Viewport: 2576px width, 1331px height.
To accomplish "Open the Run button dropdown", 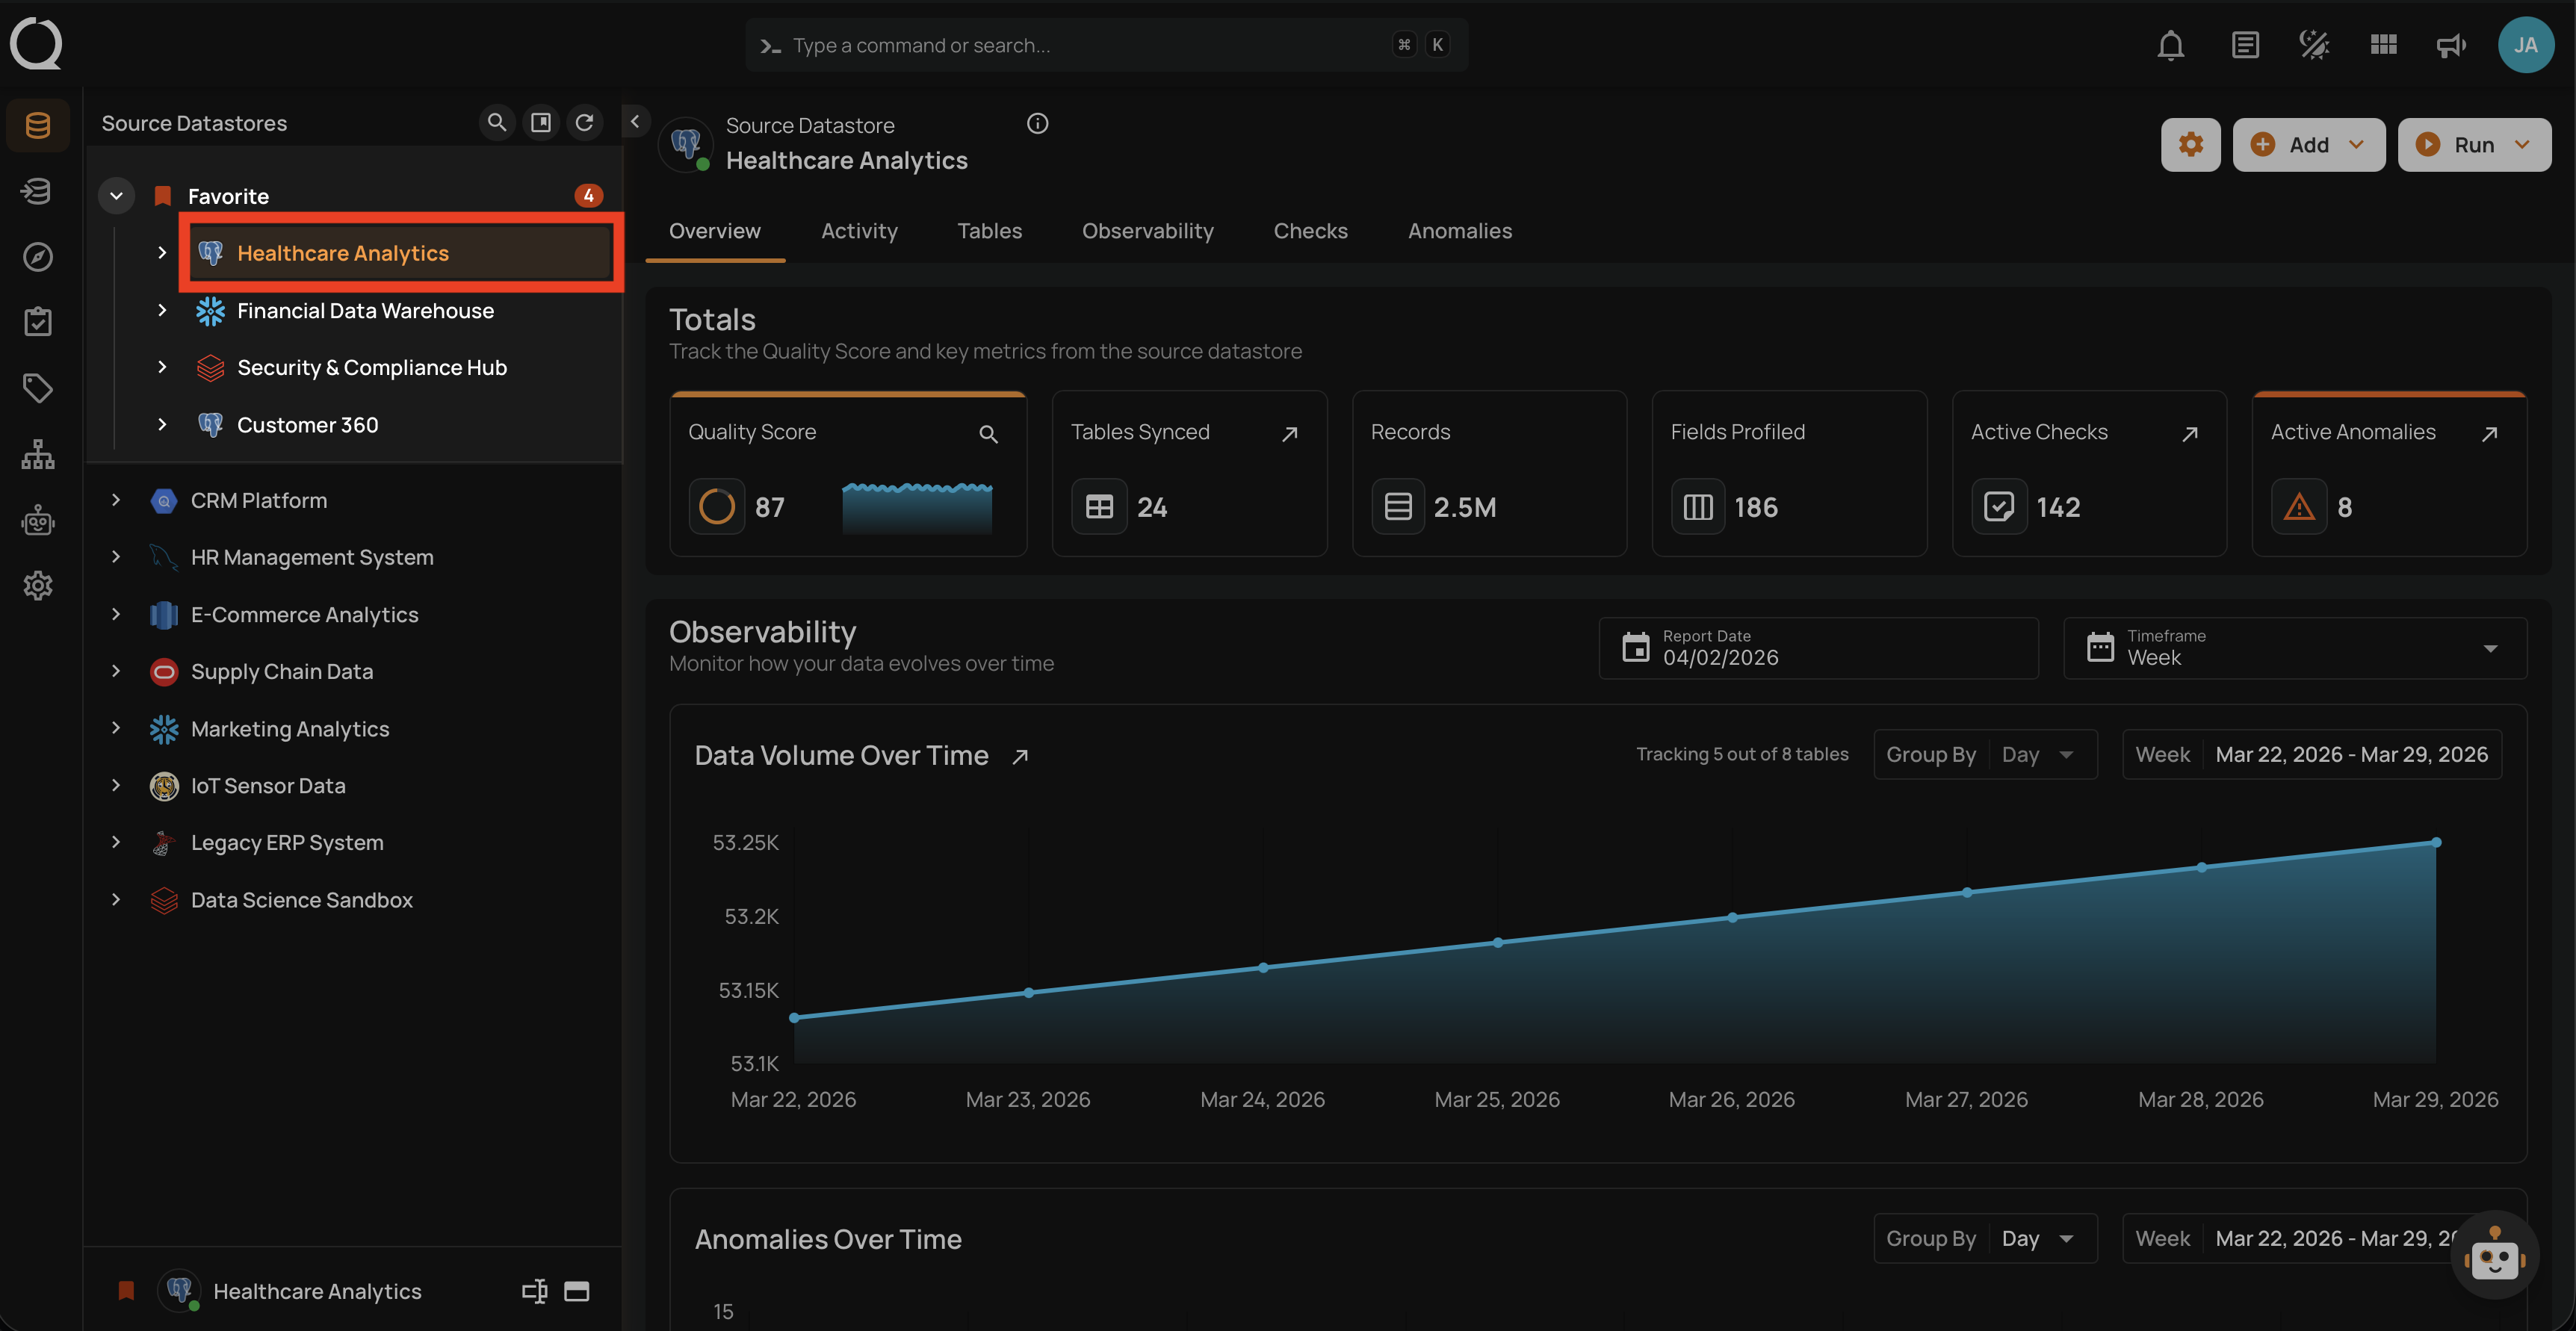I will coord(2523,145).
